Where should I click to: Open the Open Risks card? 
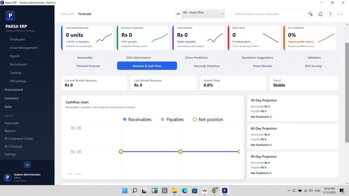point(254,38)
